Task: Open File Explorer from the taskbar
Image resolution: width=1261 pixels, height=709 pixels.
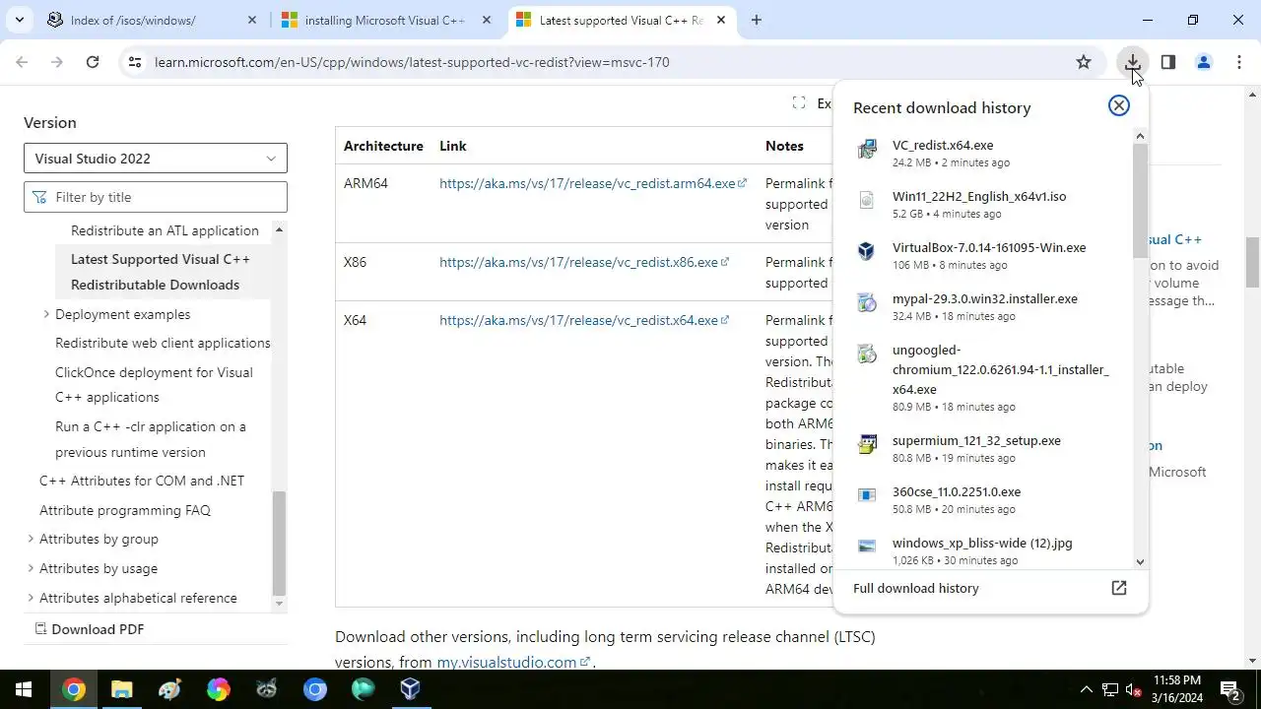Action: coord(121,689)
